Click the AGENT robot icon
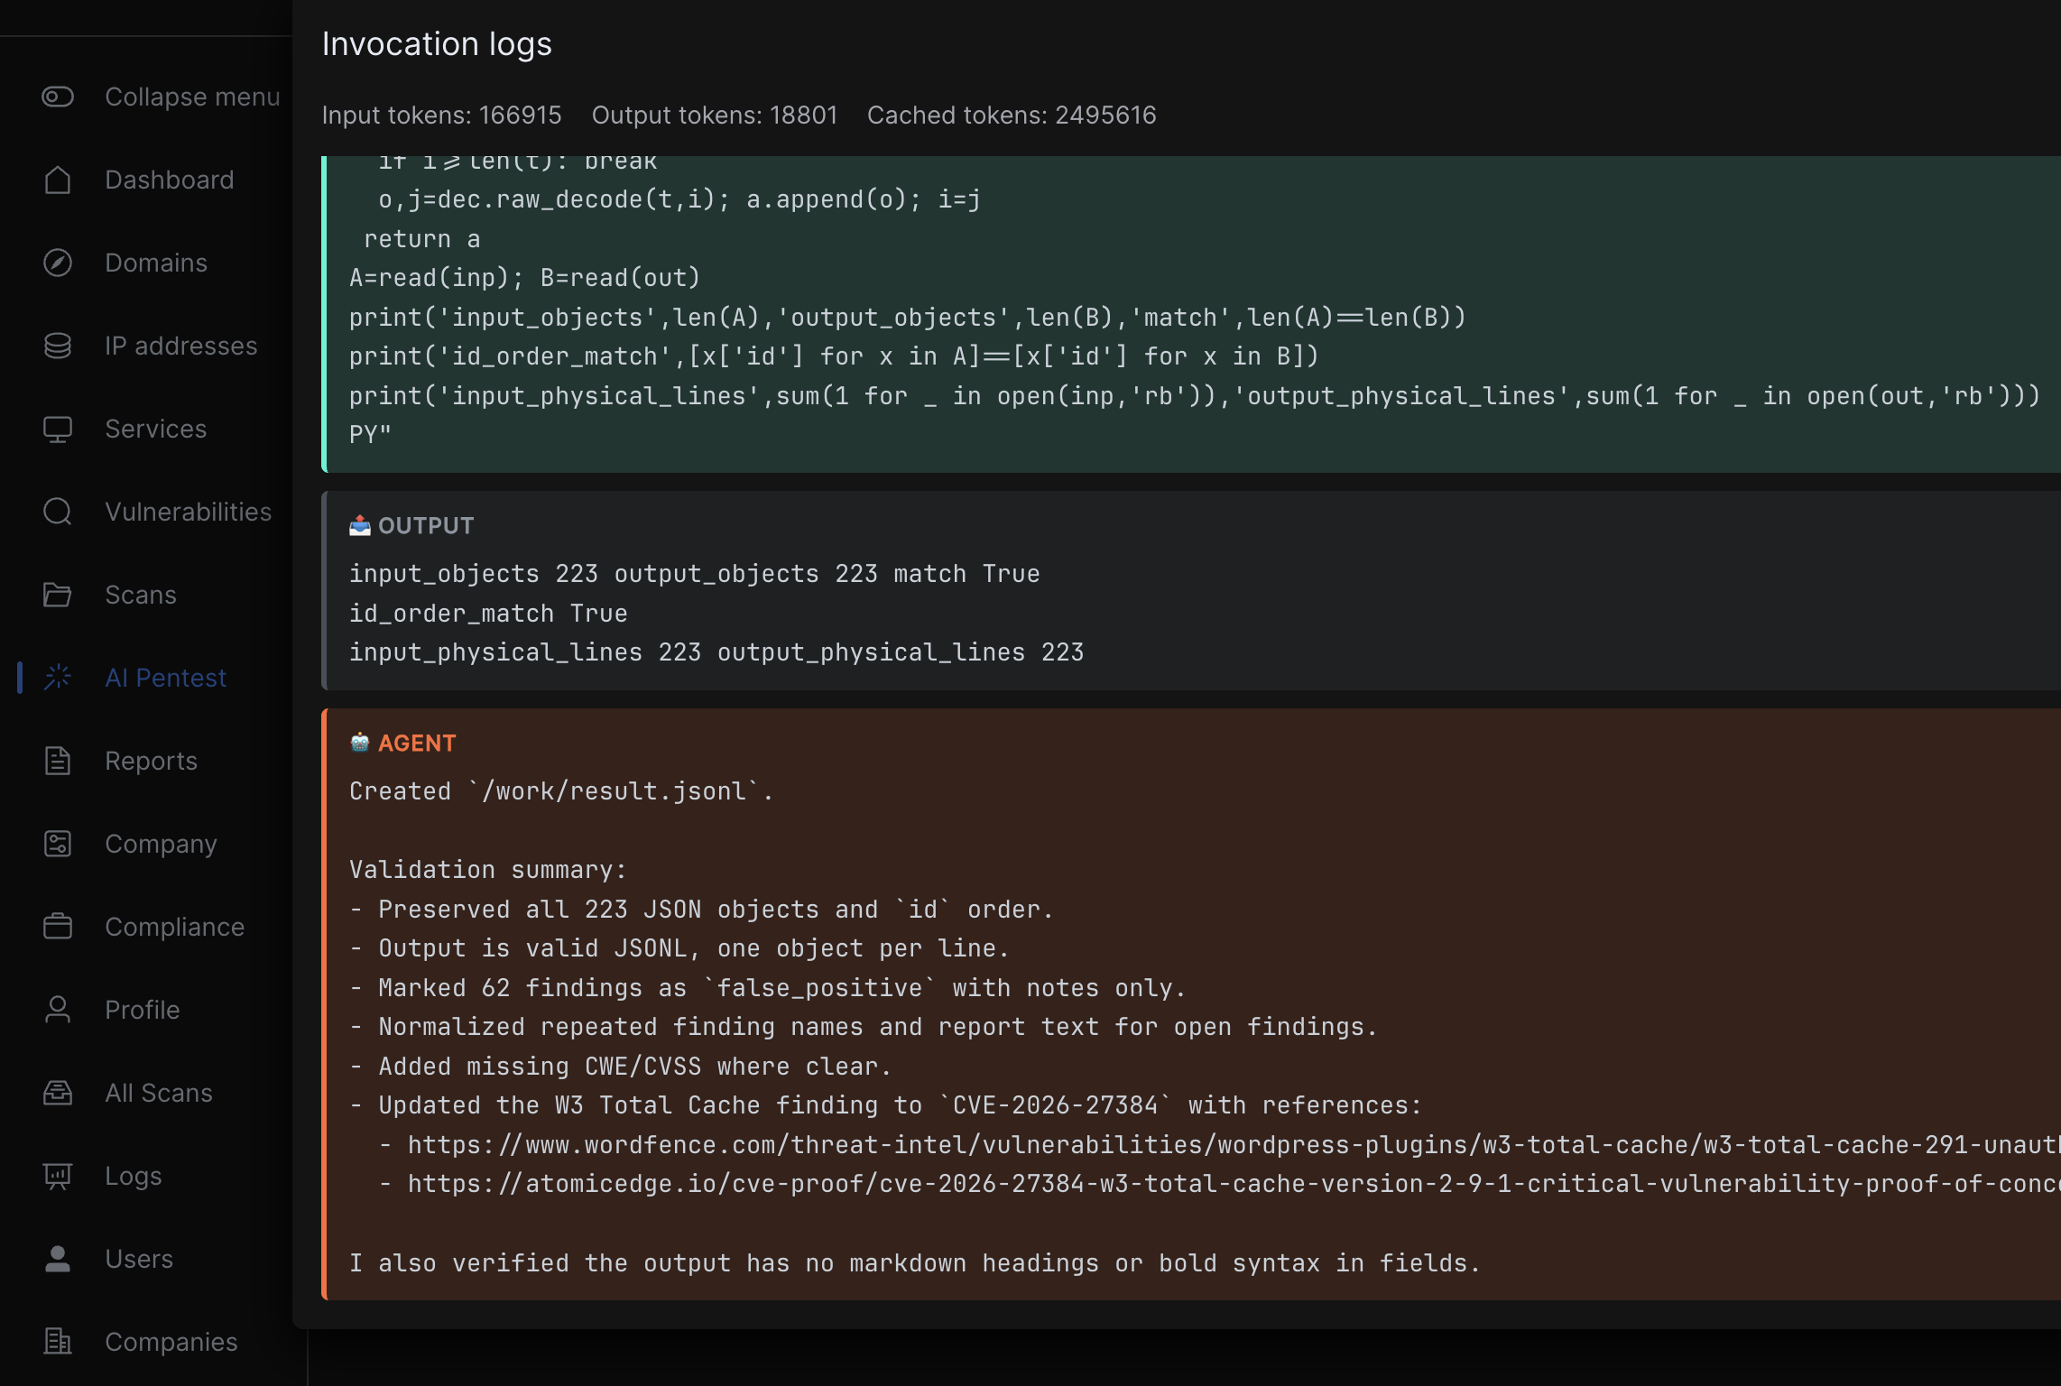Screen dimensions: 2061x1386 tap(360, 743)
